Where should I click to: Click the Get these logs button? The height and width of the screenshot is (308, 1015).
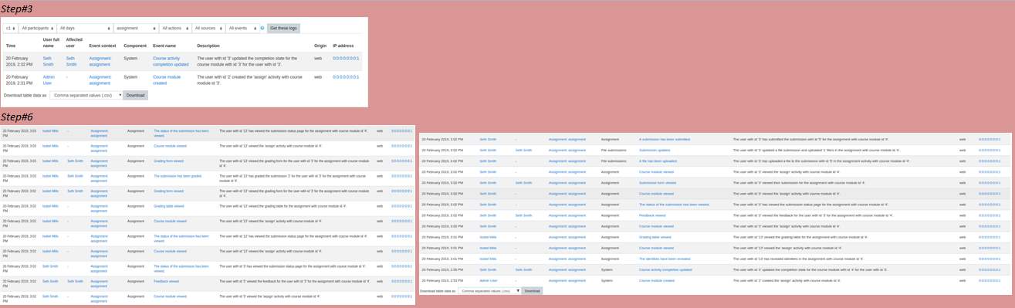click(283, 28)
